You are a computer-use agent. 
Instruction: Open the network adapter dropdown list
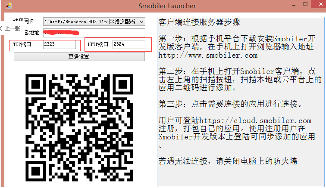tap(94, 22)
